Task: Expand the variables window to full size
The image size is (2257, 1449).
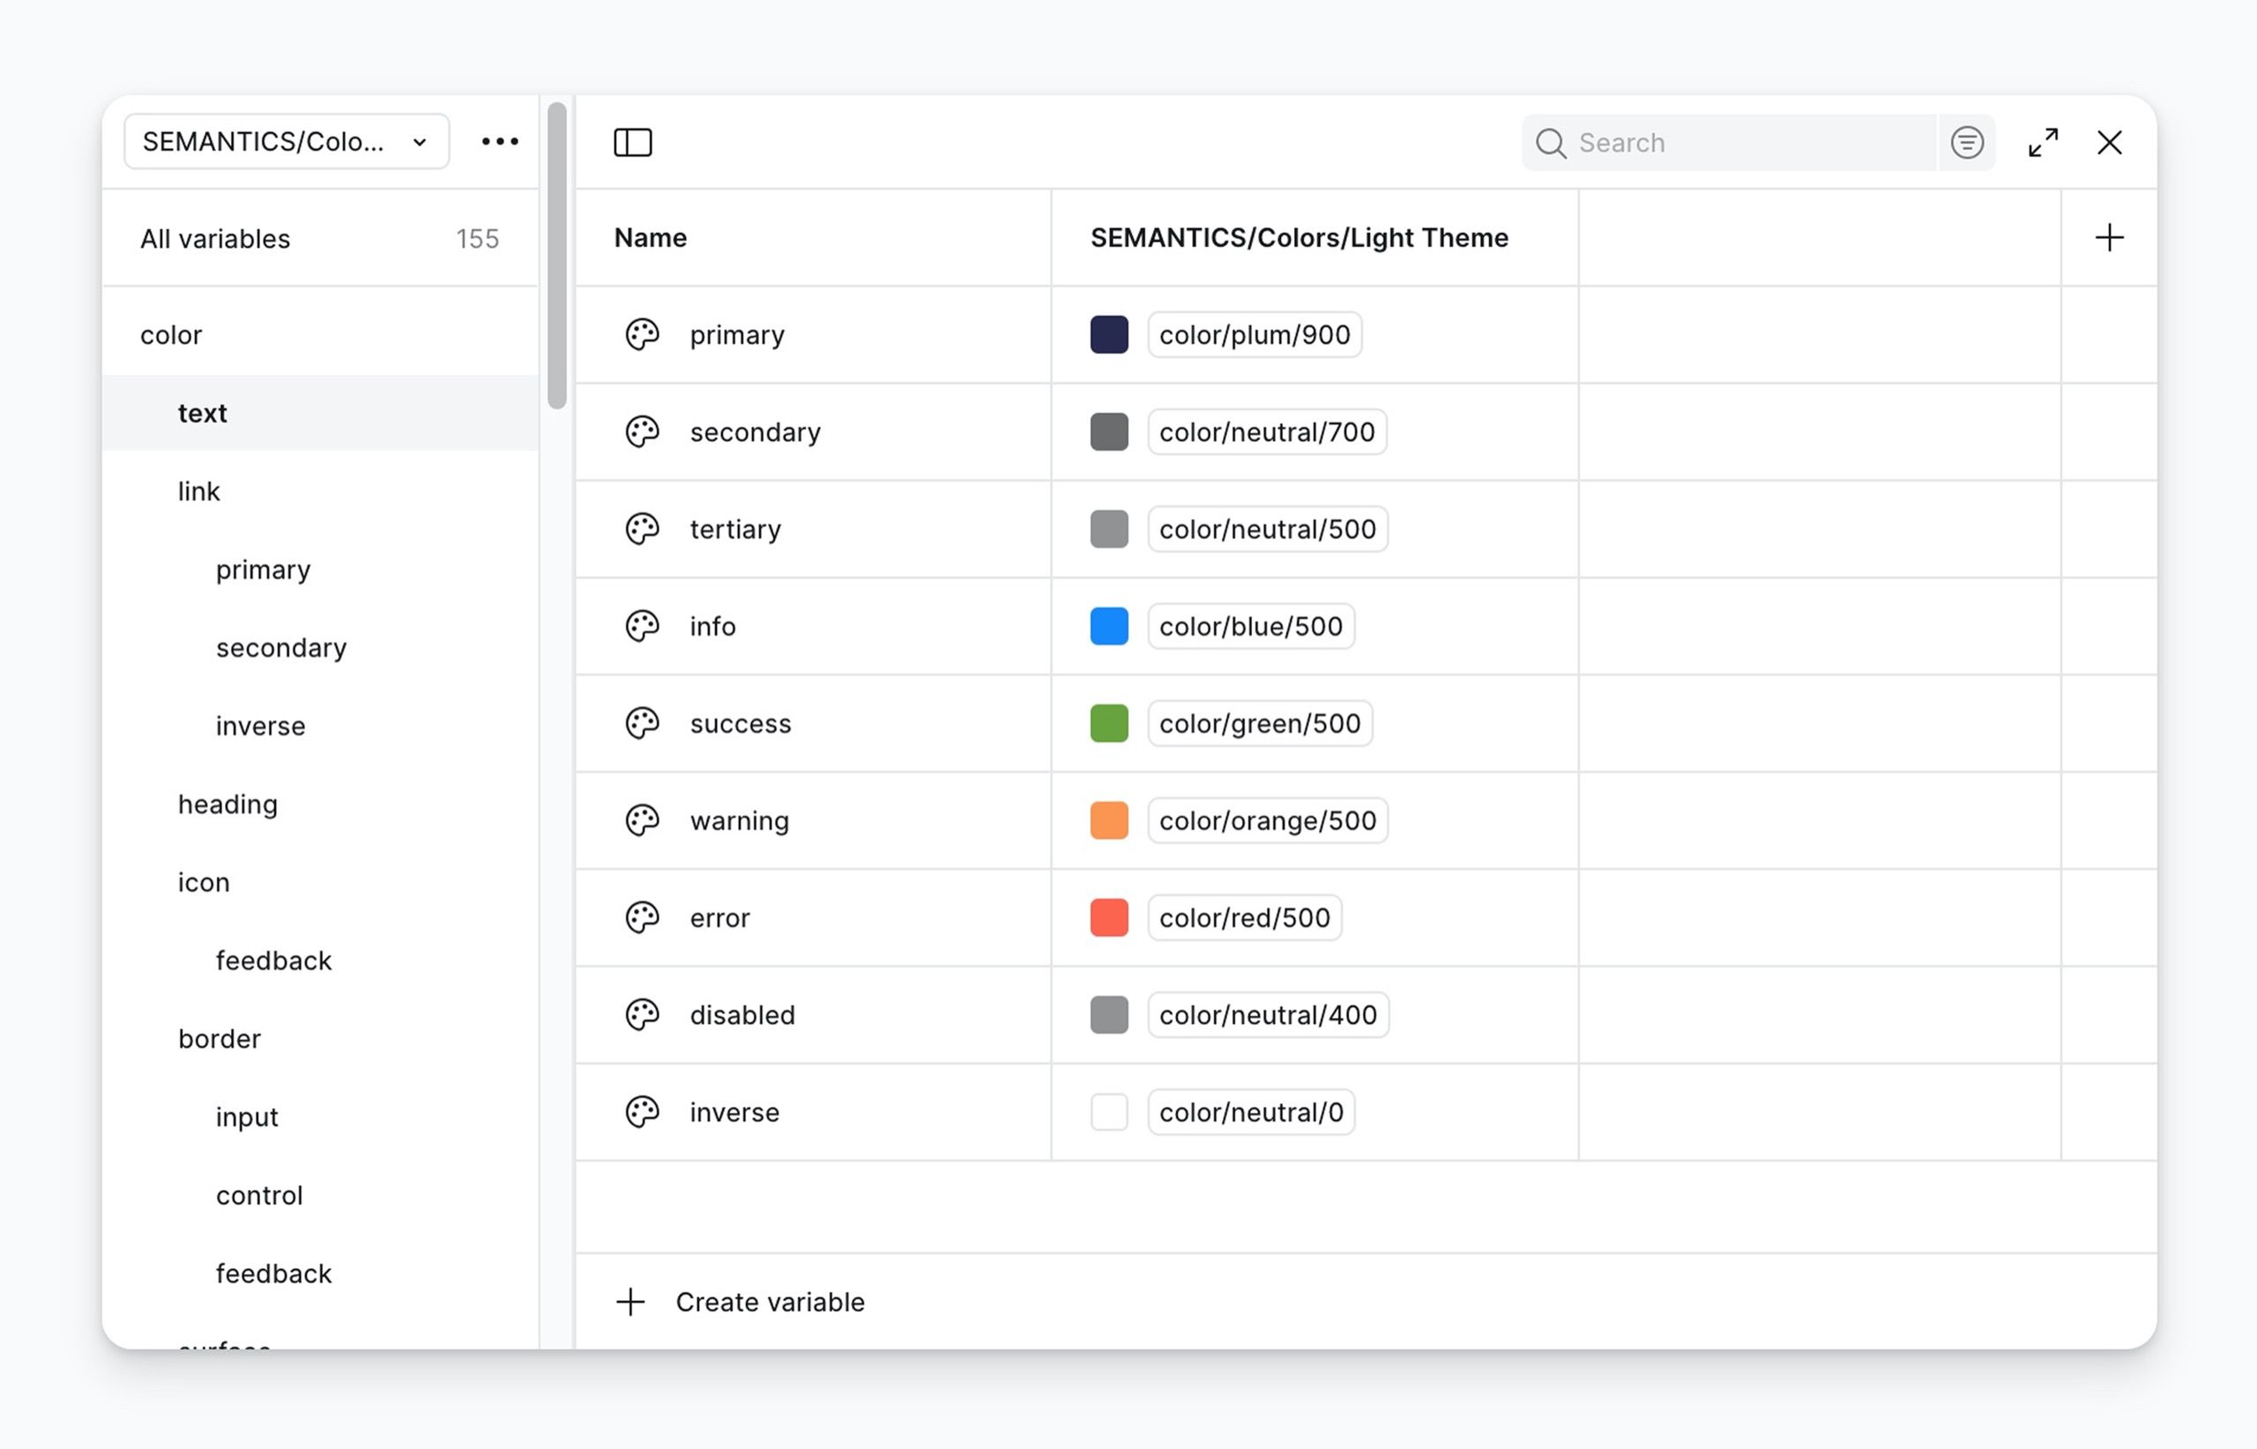Action: [2043, 143]
